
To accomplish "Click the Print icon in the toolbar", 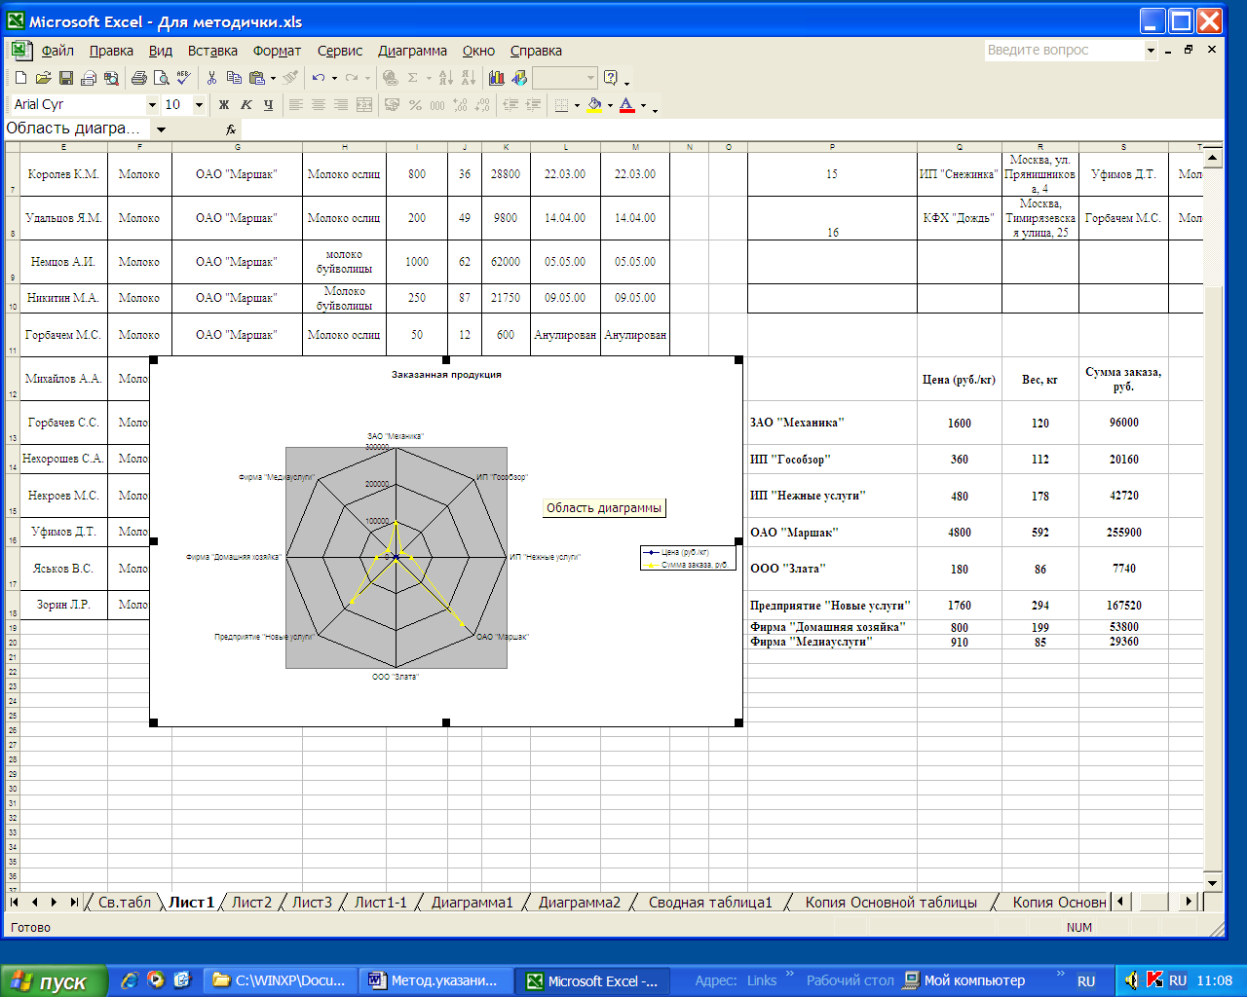I will tap(139, 78).
